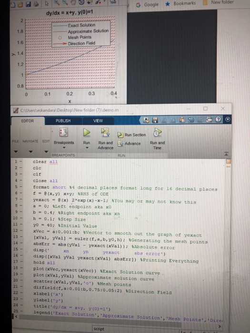Click the Run and Time icon
The image size is (250, 333).
point(157,132)
